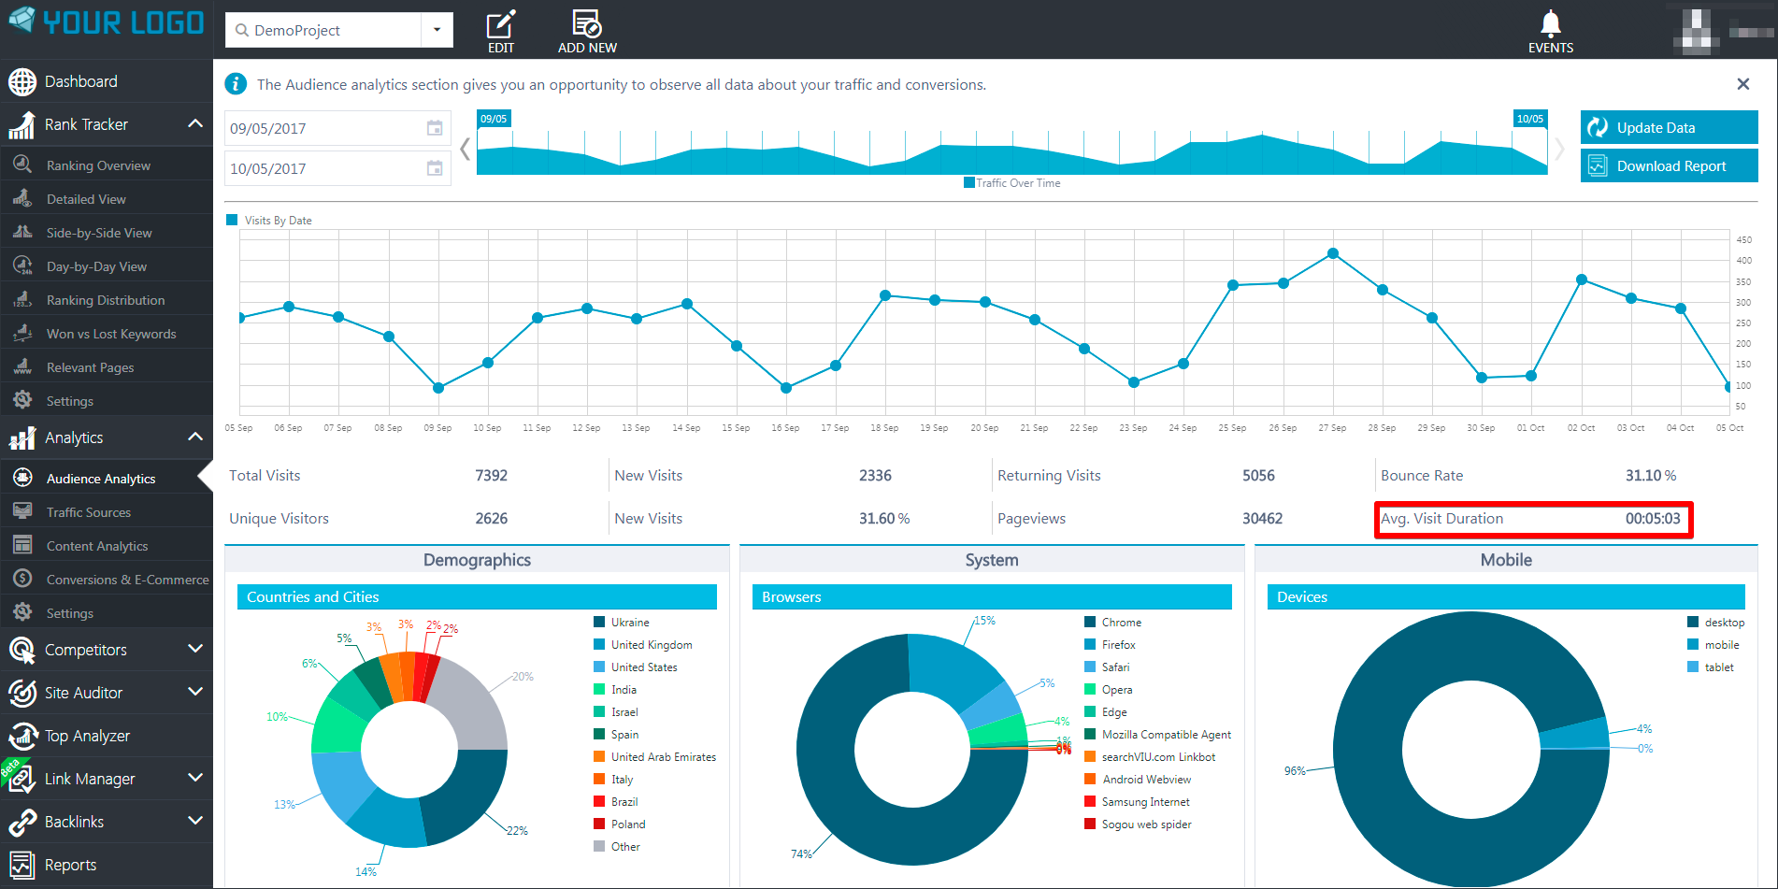
Task: Click the Link Manager beta icon
Action: pos(21,778)
